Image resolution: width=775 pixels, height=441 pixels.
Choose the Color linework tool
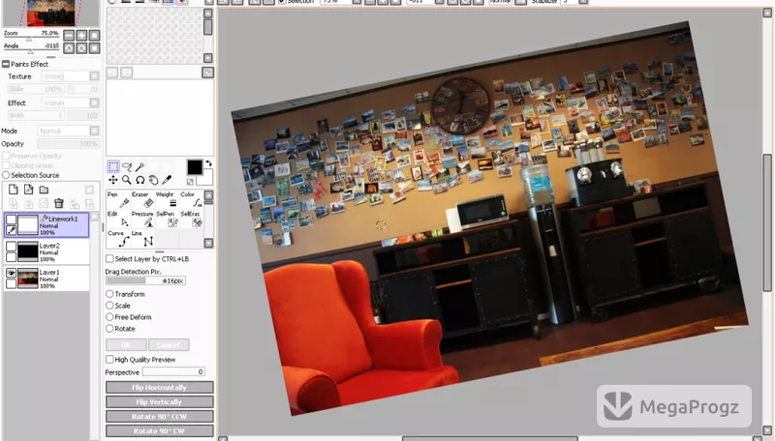(x=191, y=200)
